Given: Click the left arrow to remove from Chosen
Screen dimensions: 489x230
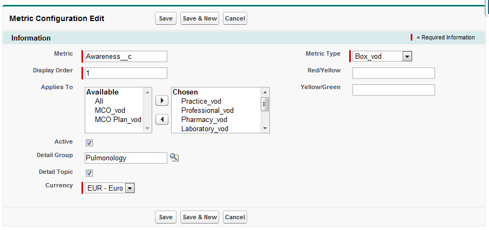Looking at the screenshot, I should click(161, 119).
